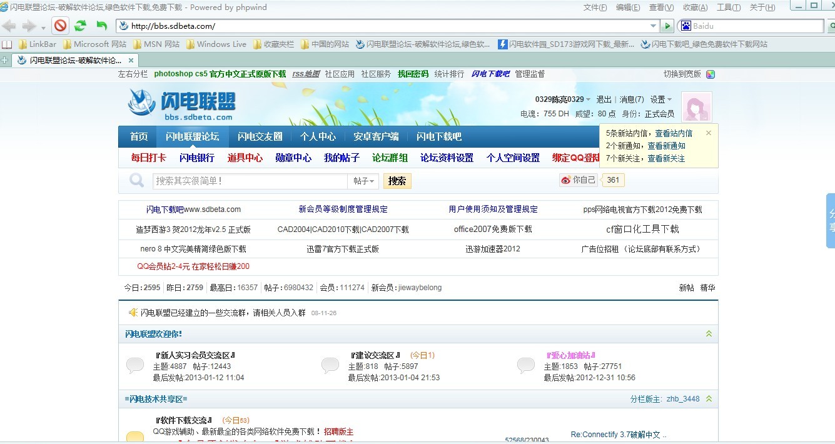
Task: Click the announcement speaker icon
Action: click(x=133, y=312)
